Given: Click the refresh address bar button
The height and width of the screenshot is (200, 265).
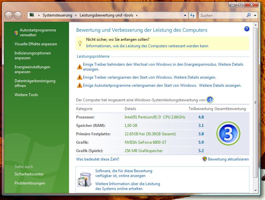Looking at the screenshot, I should click(x=192, y=15).
